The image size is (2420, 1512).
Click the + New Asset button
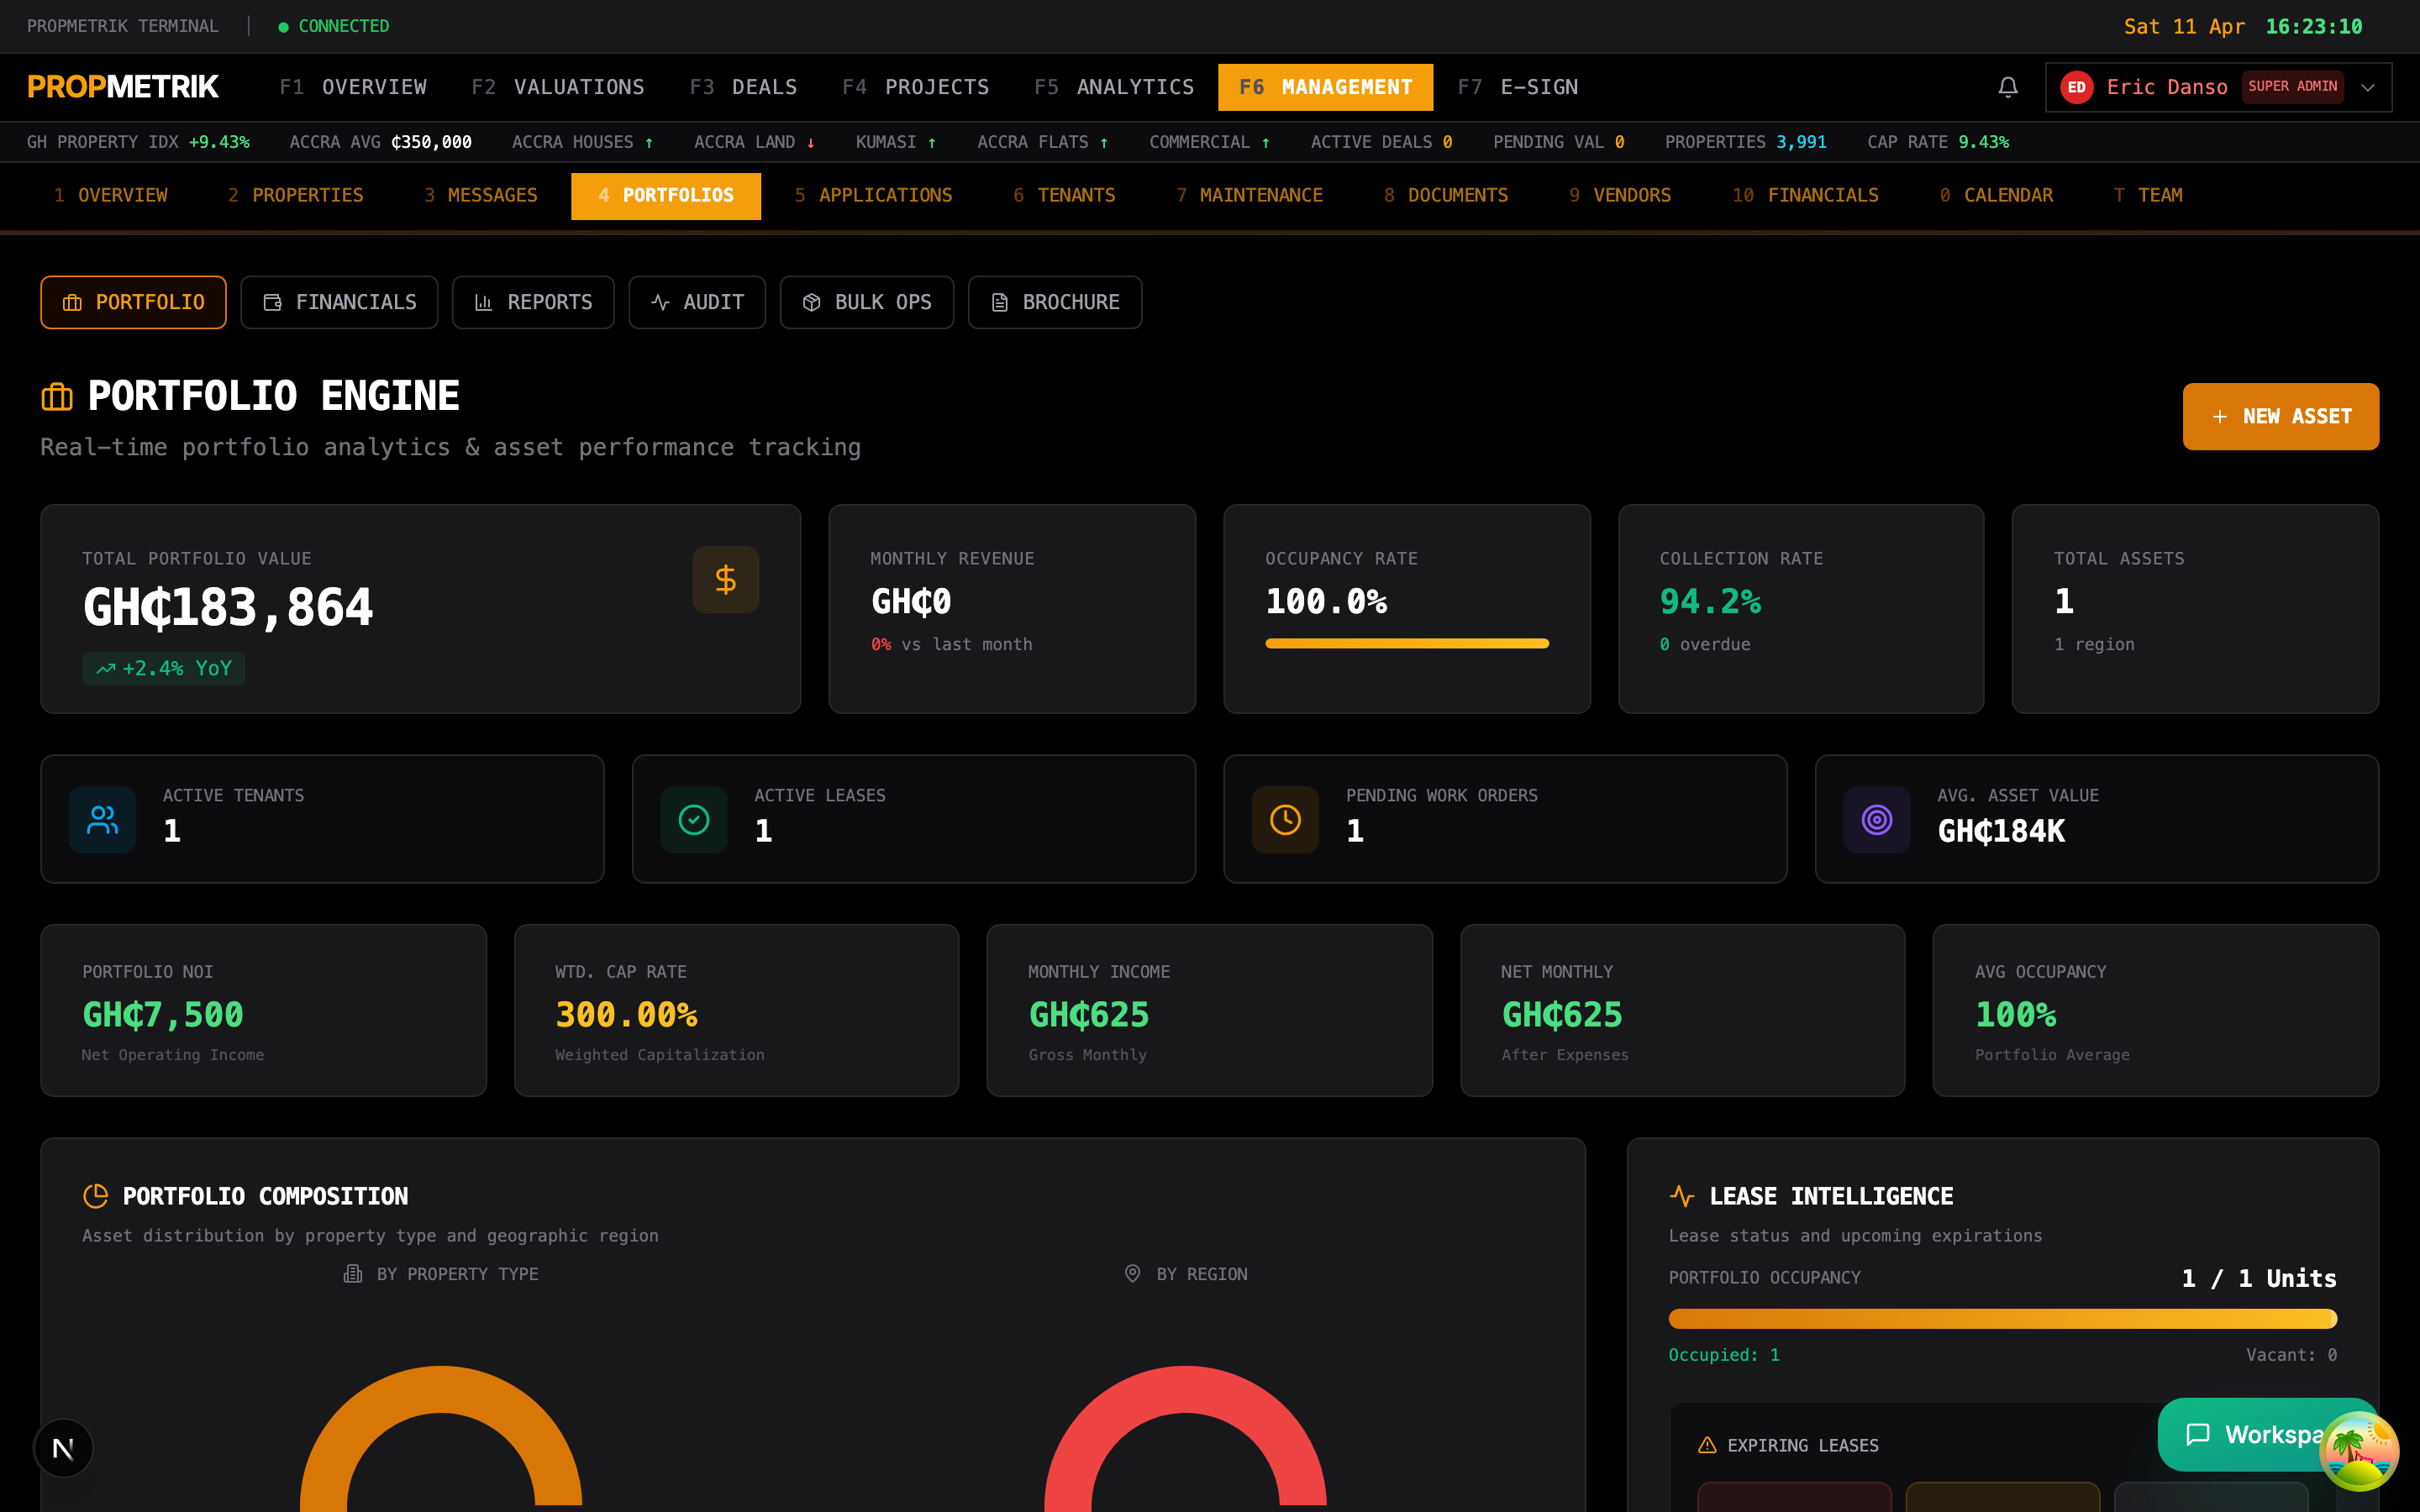pyautogui.click(x=2280, y=416)
